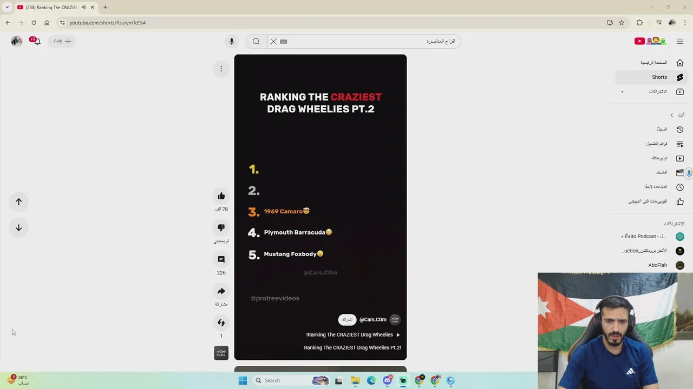Toggle the YouTube hamburger guide menu
Image resolution: width=693 pixels, height=389 pixels.
click(x=679, y=41)
